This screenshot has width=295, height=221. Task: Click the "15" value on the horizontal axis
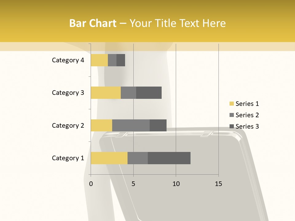(218, 184)
